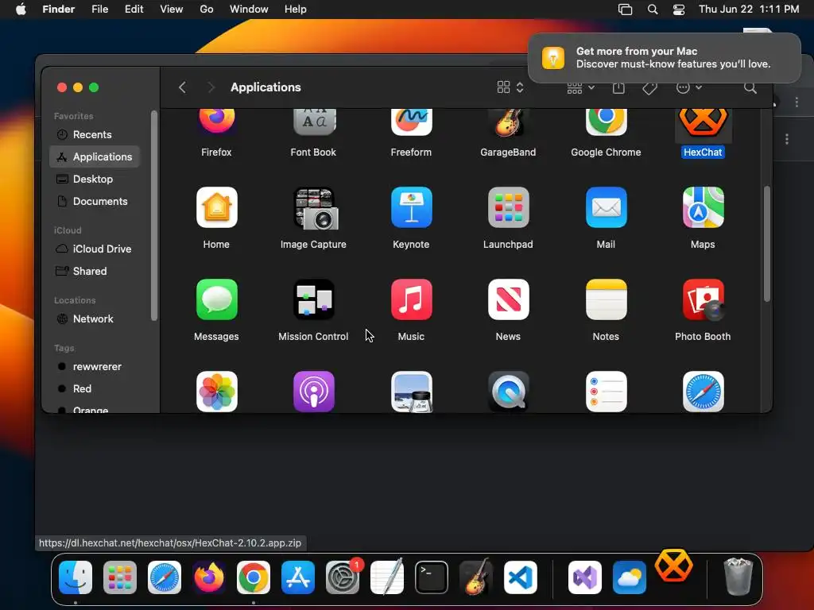The image size is (814, 610).
Task: Open the Apple menu
Action: 21,10
